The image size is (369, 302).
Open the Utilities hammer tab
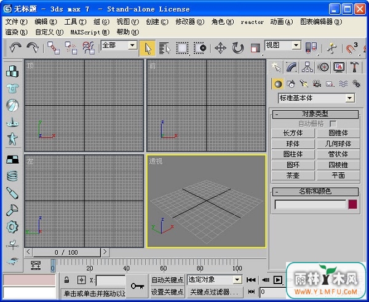[354, 67]
